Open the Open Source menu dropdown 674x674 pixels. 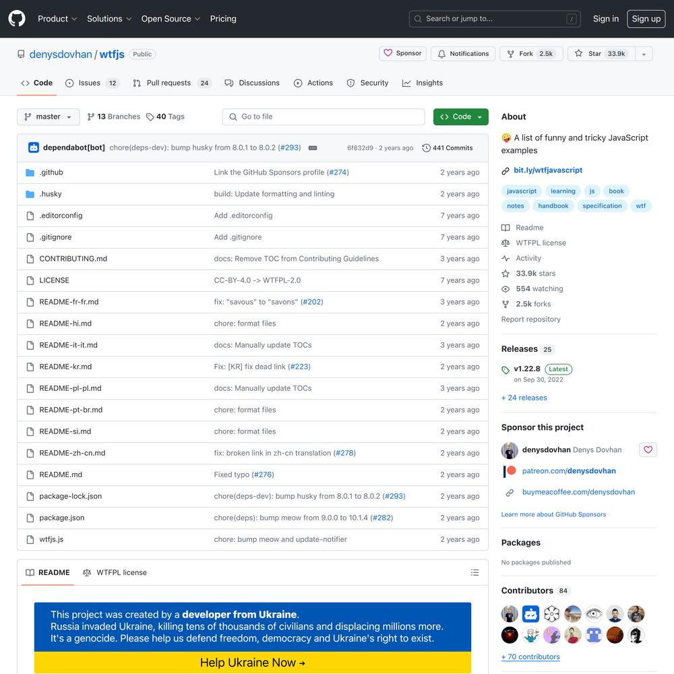click(171, 19)
